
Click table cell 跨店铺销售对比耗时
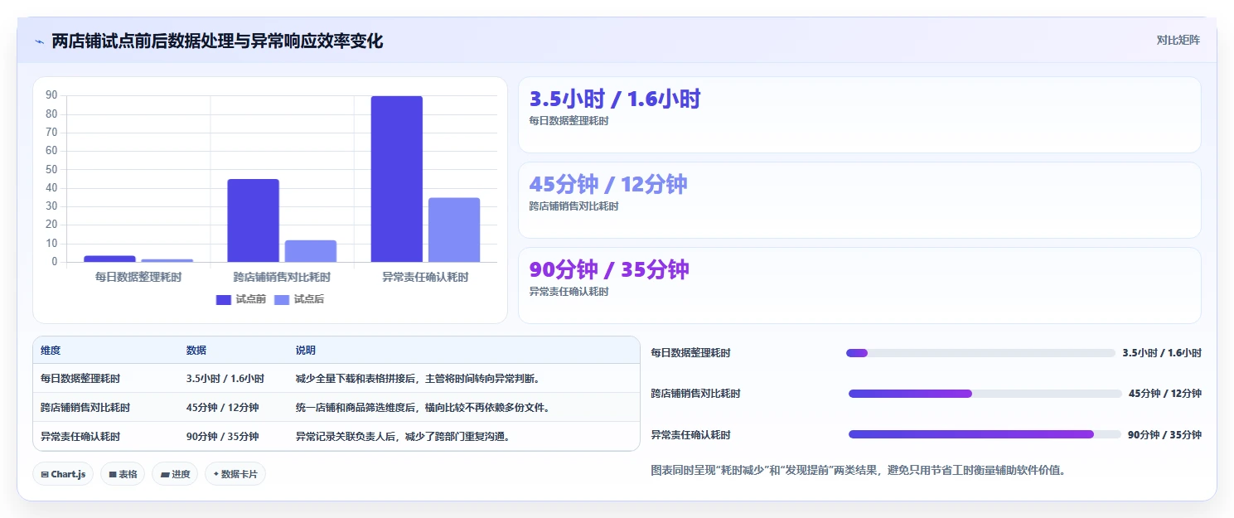(85, 408)
